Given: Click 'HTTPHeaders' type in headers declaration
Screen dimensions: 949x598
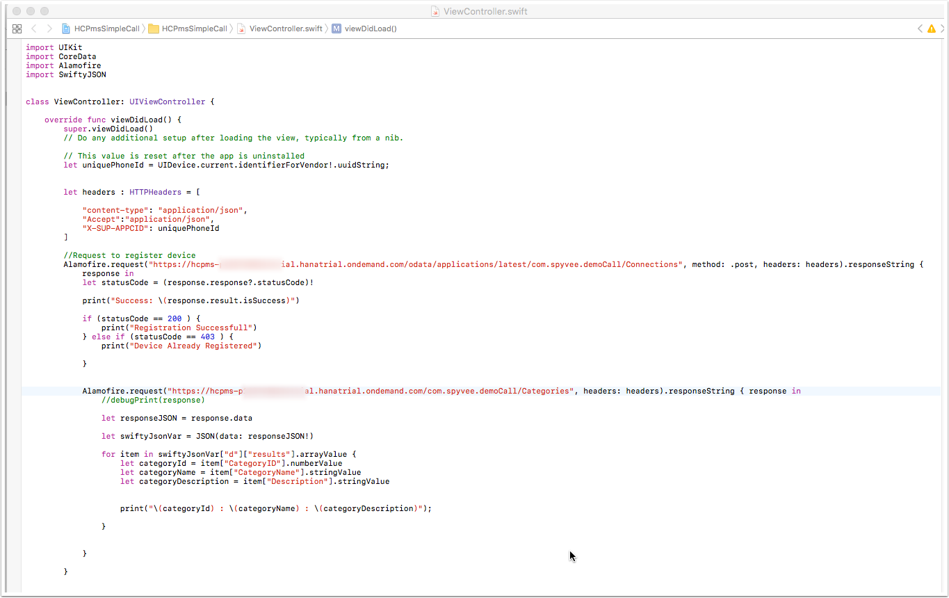Looking at the screenshot, I should pos(155,192).
